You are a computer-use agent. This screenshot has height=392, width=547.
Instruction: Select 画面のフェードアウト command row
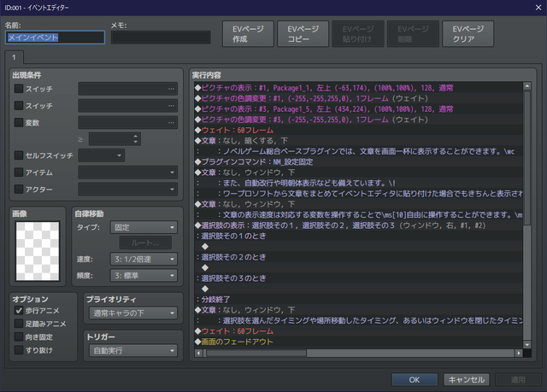pos(358,342)
